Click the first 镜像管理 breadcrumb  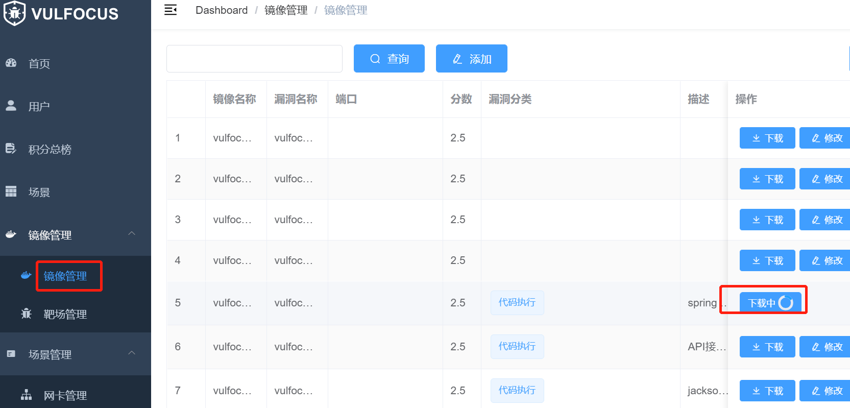[x=286, y=10]
